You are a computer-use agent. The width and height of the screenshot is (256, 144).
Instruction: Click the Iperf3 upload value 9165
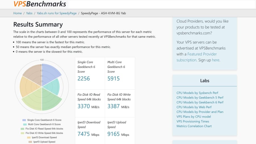pos(113,134)
